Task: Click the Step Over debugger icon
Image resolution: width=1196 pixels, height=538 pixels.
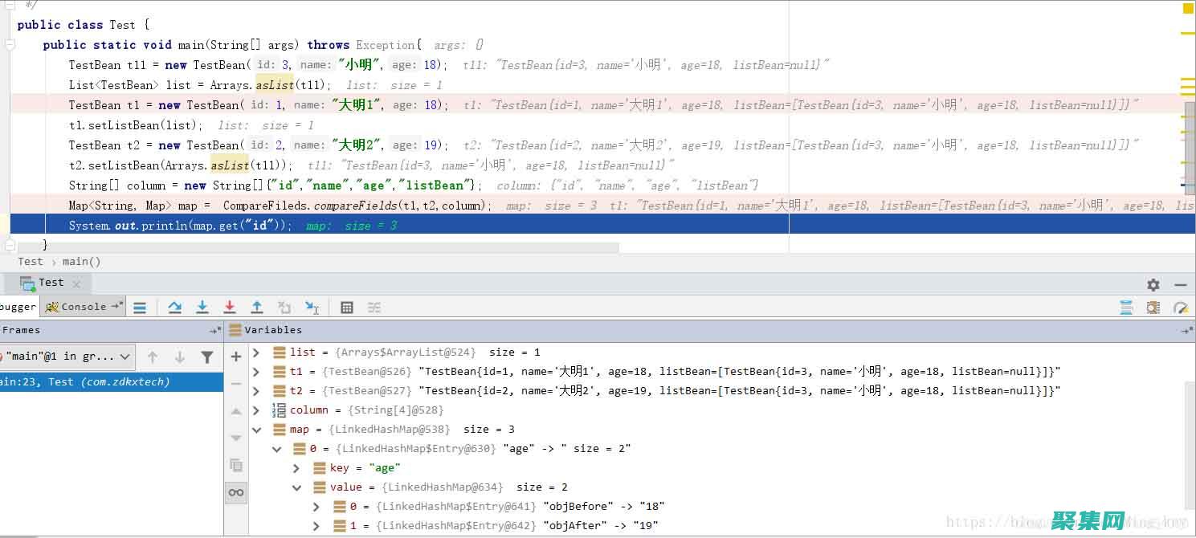Action: 175,308
